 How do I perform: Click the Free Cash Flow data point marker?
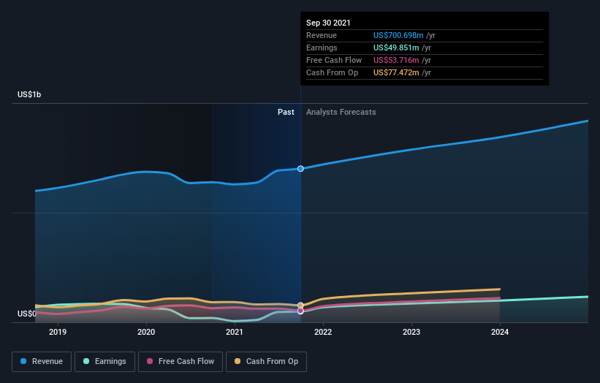point(300,311)
